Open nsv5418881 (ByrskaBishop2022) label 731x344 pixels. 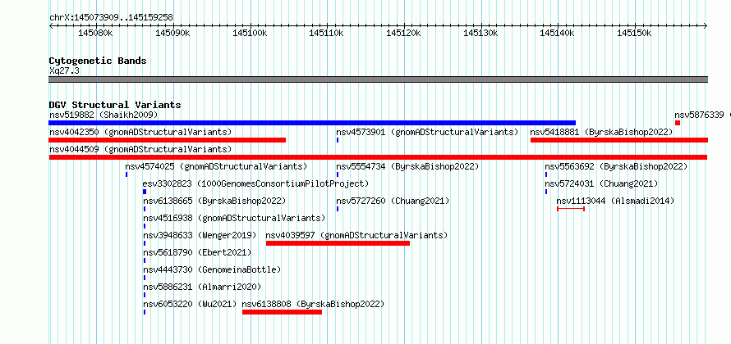(x=602, y=132)
